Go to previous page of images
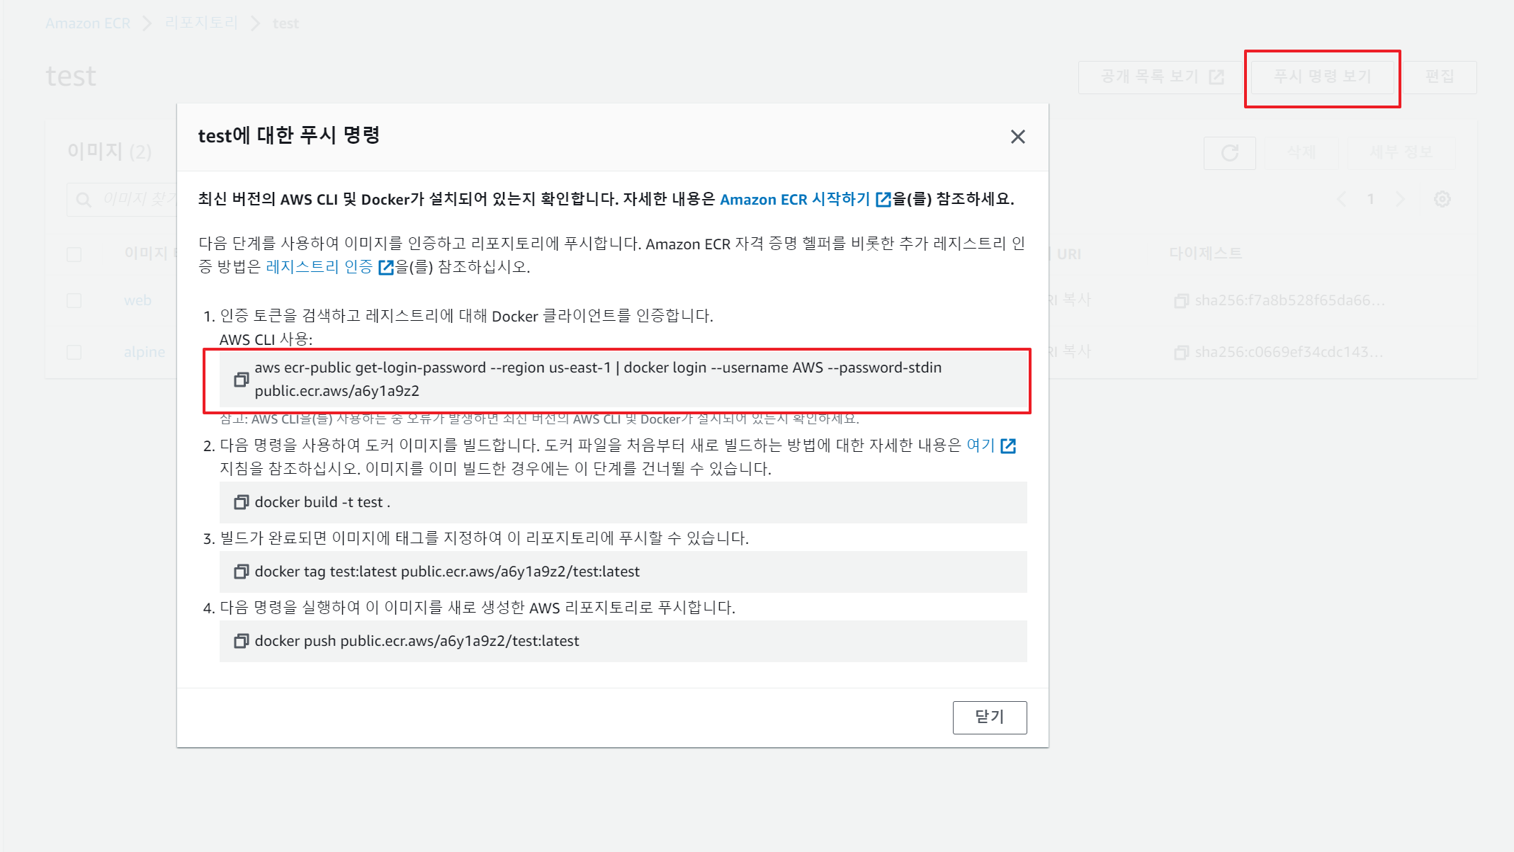Image resolution: width=1514 pixels, height=852 pixels. click(x=1341, y=200)
